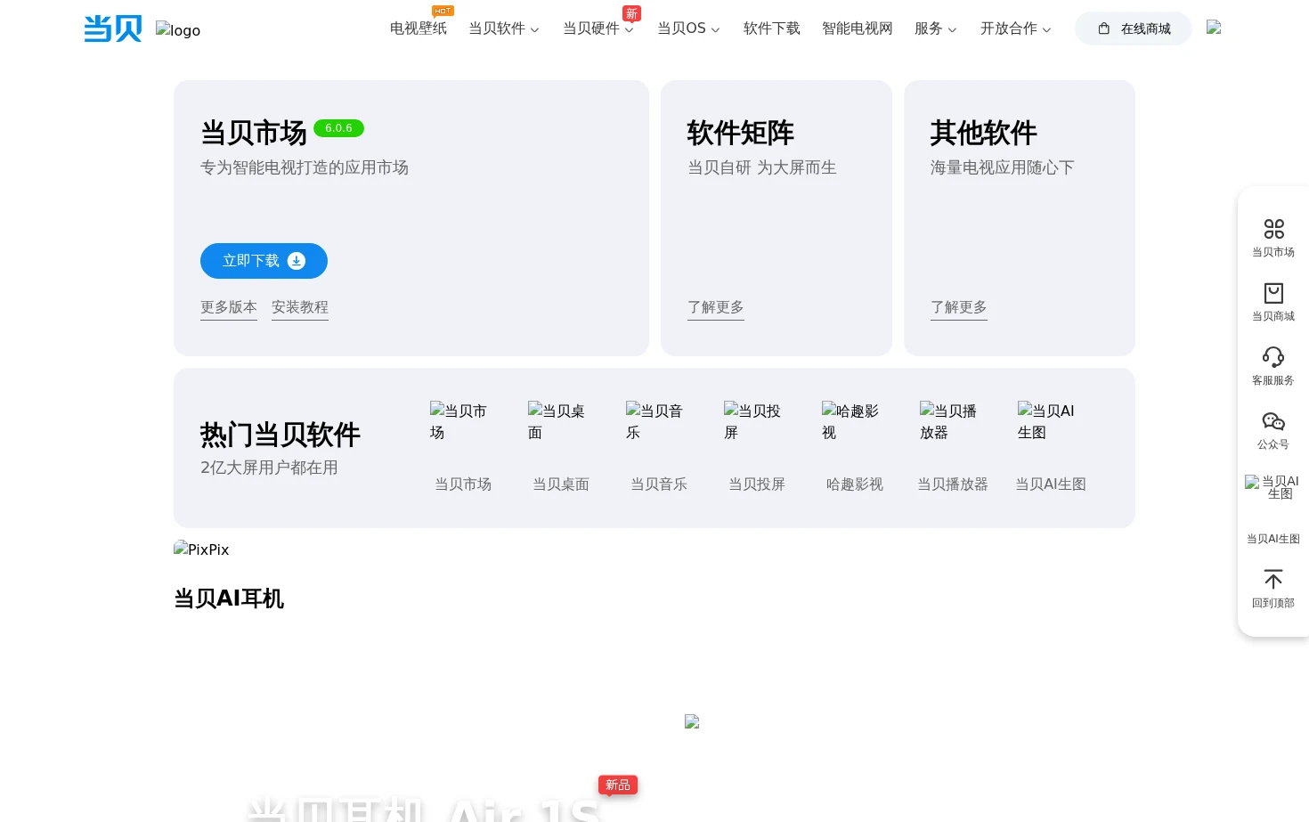The width and height of the screenshot is (1309, 822).
Task: Click the 当贝AI生图 app icon in software row
Action: coord(1051,421)
